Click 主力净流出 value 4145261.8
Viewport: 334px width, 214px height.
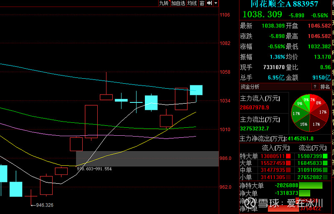pyautogui.click(x=301, y=139)
